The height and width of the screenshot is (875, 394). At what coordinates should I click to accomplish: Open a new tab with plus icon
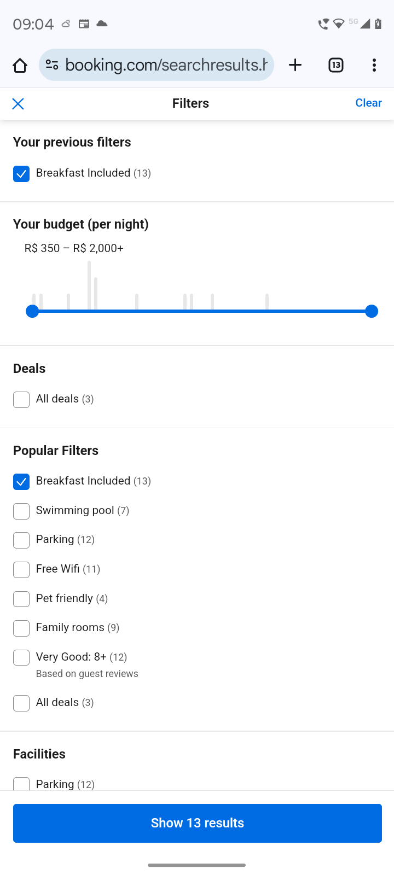coord(295,65)
